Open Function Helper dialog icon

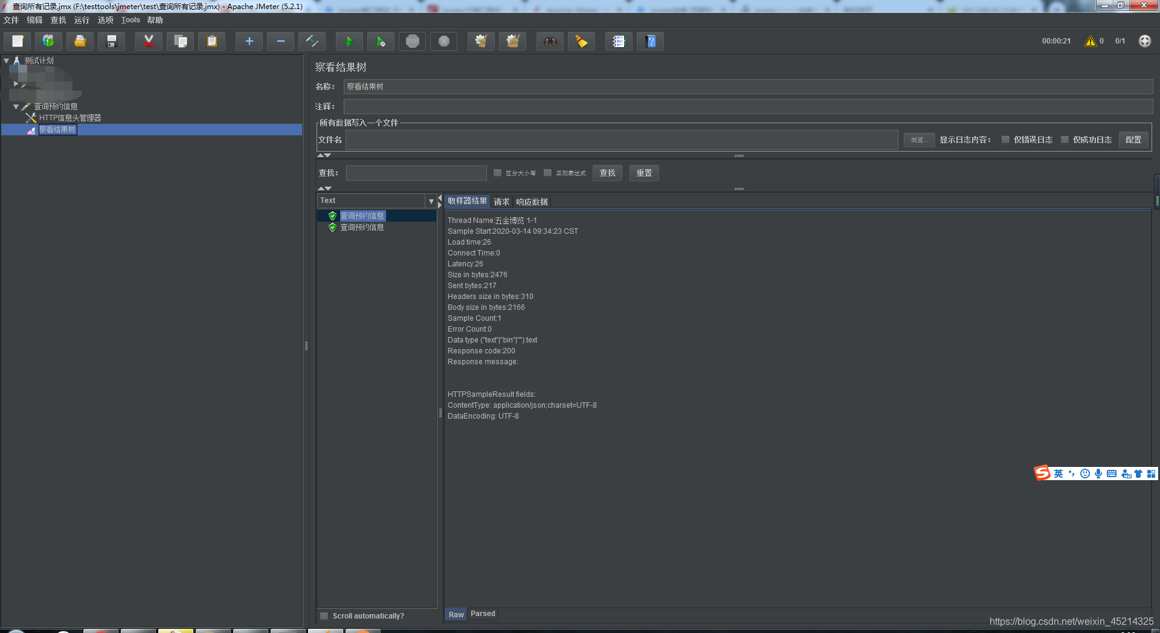point(619,41)
